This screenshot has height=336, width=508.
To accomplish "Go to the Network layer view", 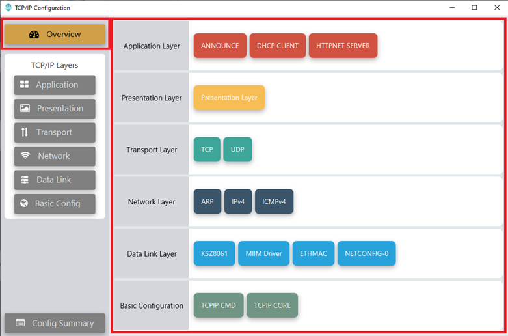I will coord(55,156).
